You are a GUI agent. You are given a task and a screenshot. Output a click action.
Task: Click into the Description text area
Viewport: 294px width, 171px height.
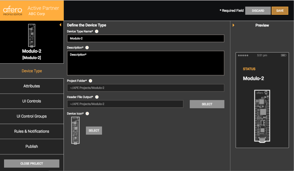point(146,63)
